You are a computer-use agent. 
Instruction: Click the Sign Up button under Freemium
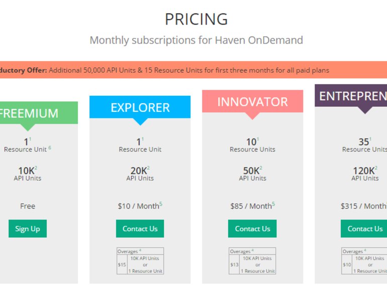pos(28,229)
